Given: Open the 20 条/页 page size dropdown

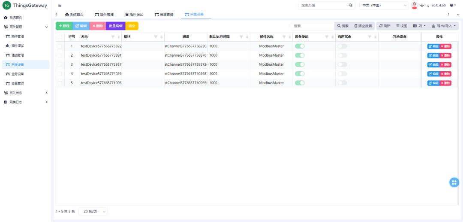Looking at the screenshot, I should click(x=93, y=211).
